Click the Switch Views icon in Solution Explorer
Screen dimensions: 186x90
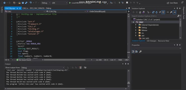pyautogui.click(x=144, y=12)
